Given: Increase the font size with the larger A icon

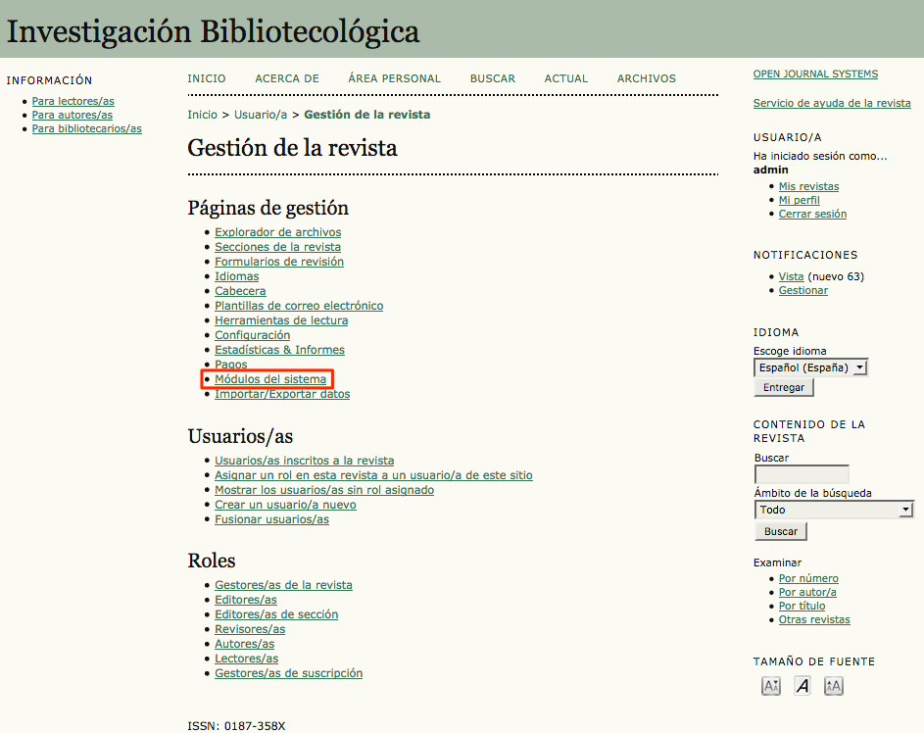Looking at the screenshot, I should tap(833, 685).
